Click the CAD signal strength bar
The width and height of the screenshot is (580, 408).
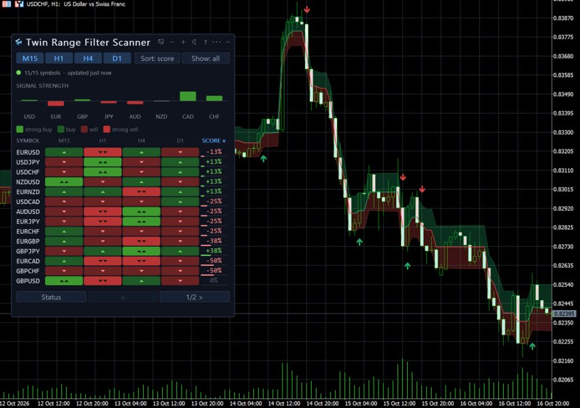tap(188, 96)
